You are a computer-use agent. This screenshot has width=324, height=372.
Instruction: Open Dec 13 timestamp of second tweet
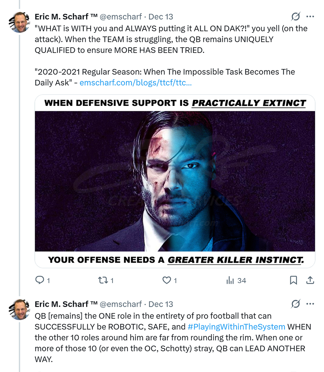point(161,304)
